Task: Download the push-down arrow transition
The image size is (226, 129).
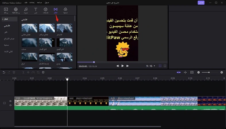Action: pos(53,55)
